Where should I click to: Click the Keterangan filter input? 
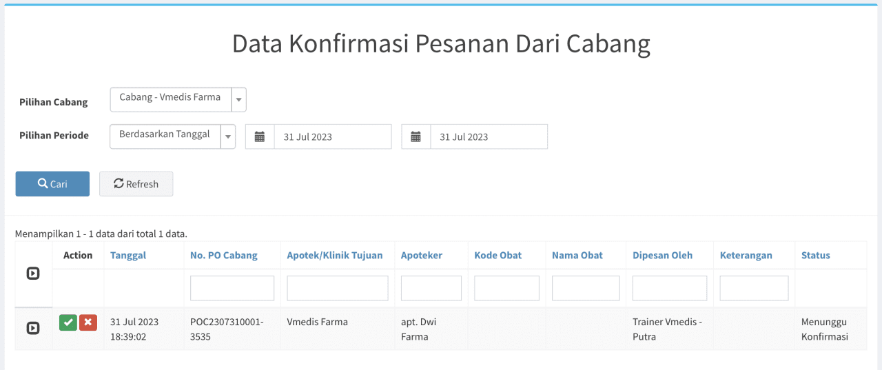(754, 288)
